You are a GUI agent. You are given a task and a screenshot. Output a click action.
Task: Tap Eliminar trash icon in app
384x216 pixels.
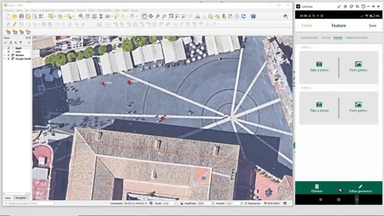317,187
